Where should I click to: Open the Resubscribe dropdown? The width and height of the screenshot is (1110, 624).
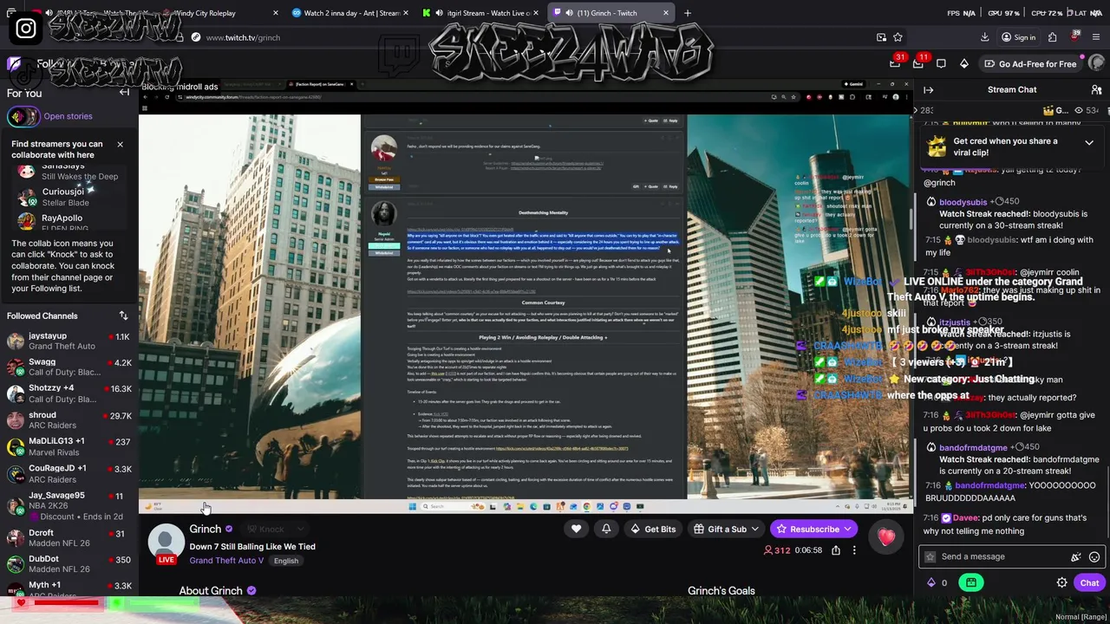(813, 529)
